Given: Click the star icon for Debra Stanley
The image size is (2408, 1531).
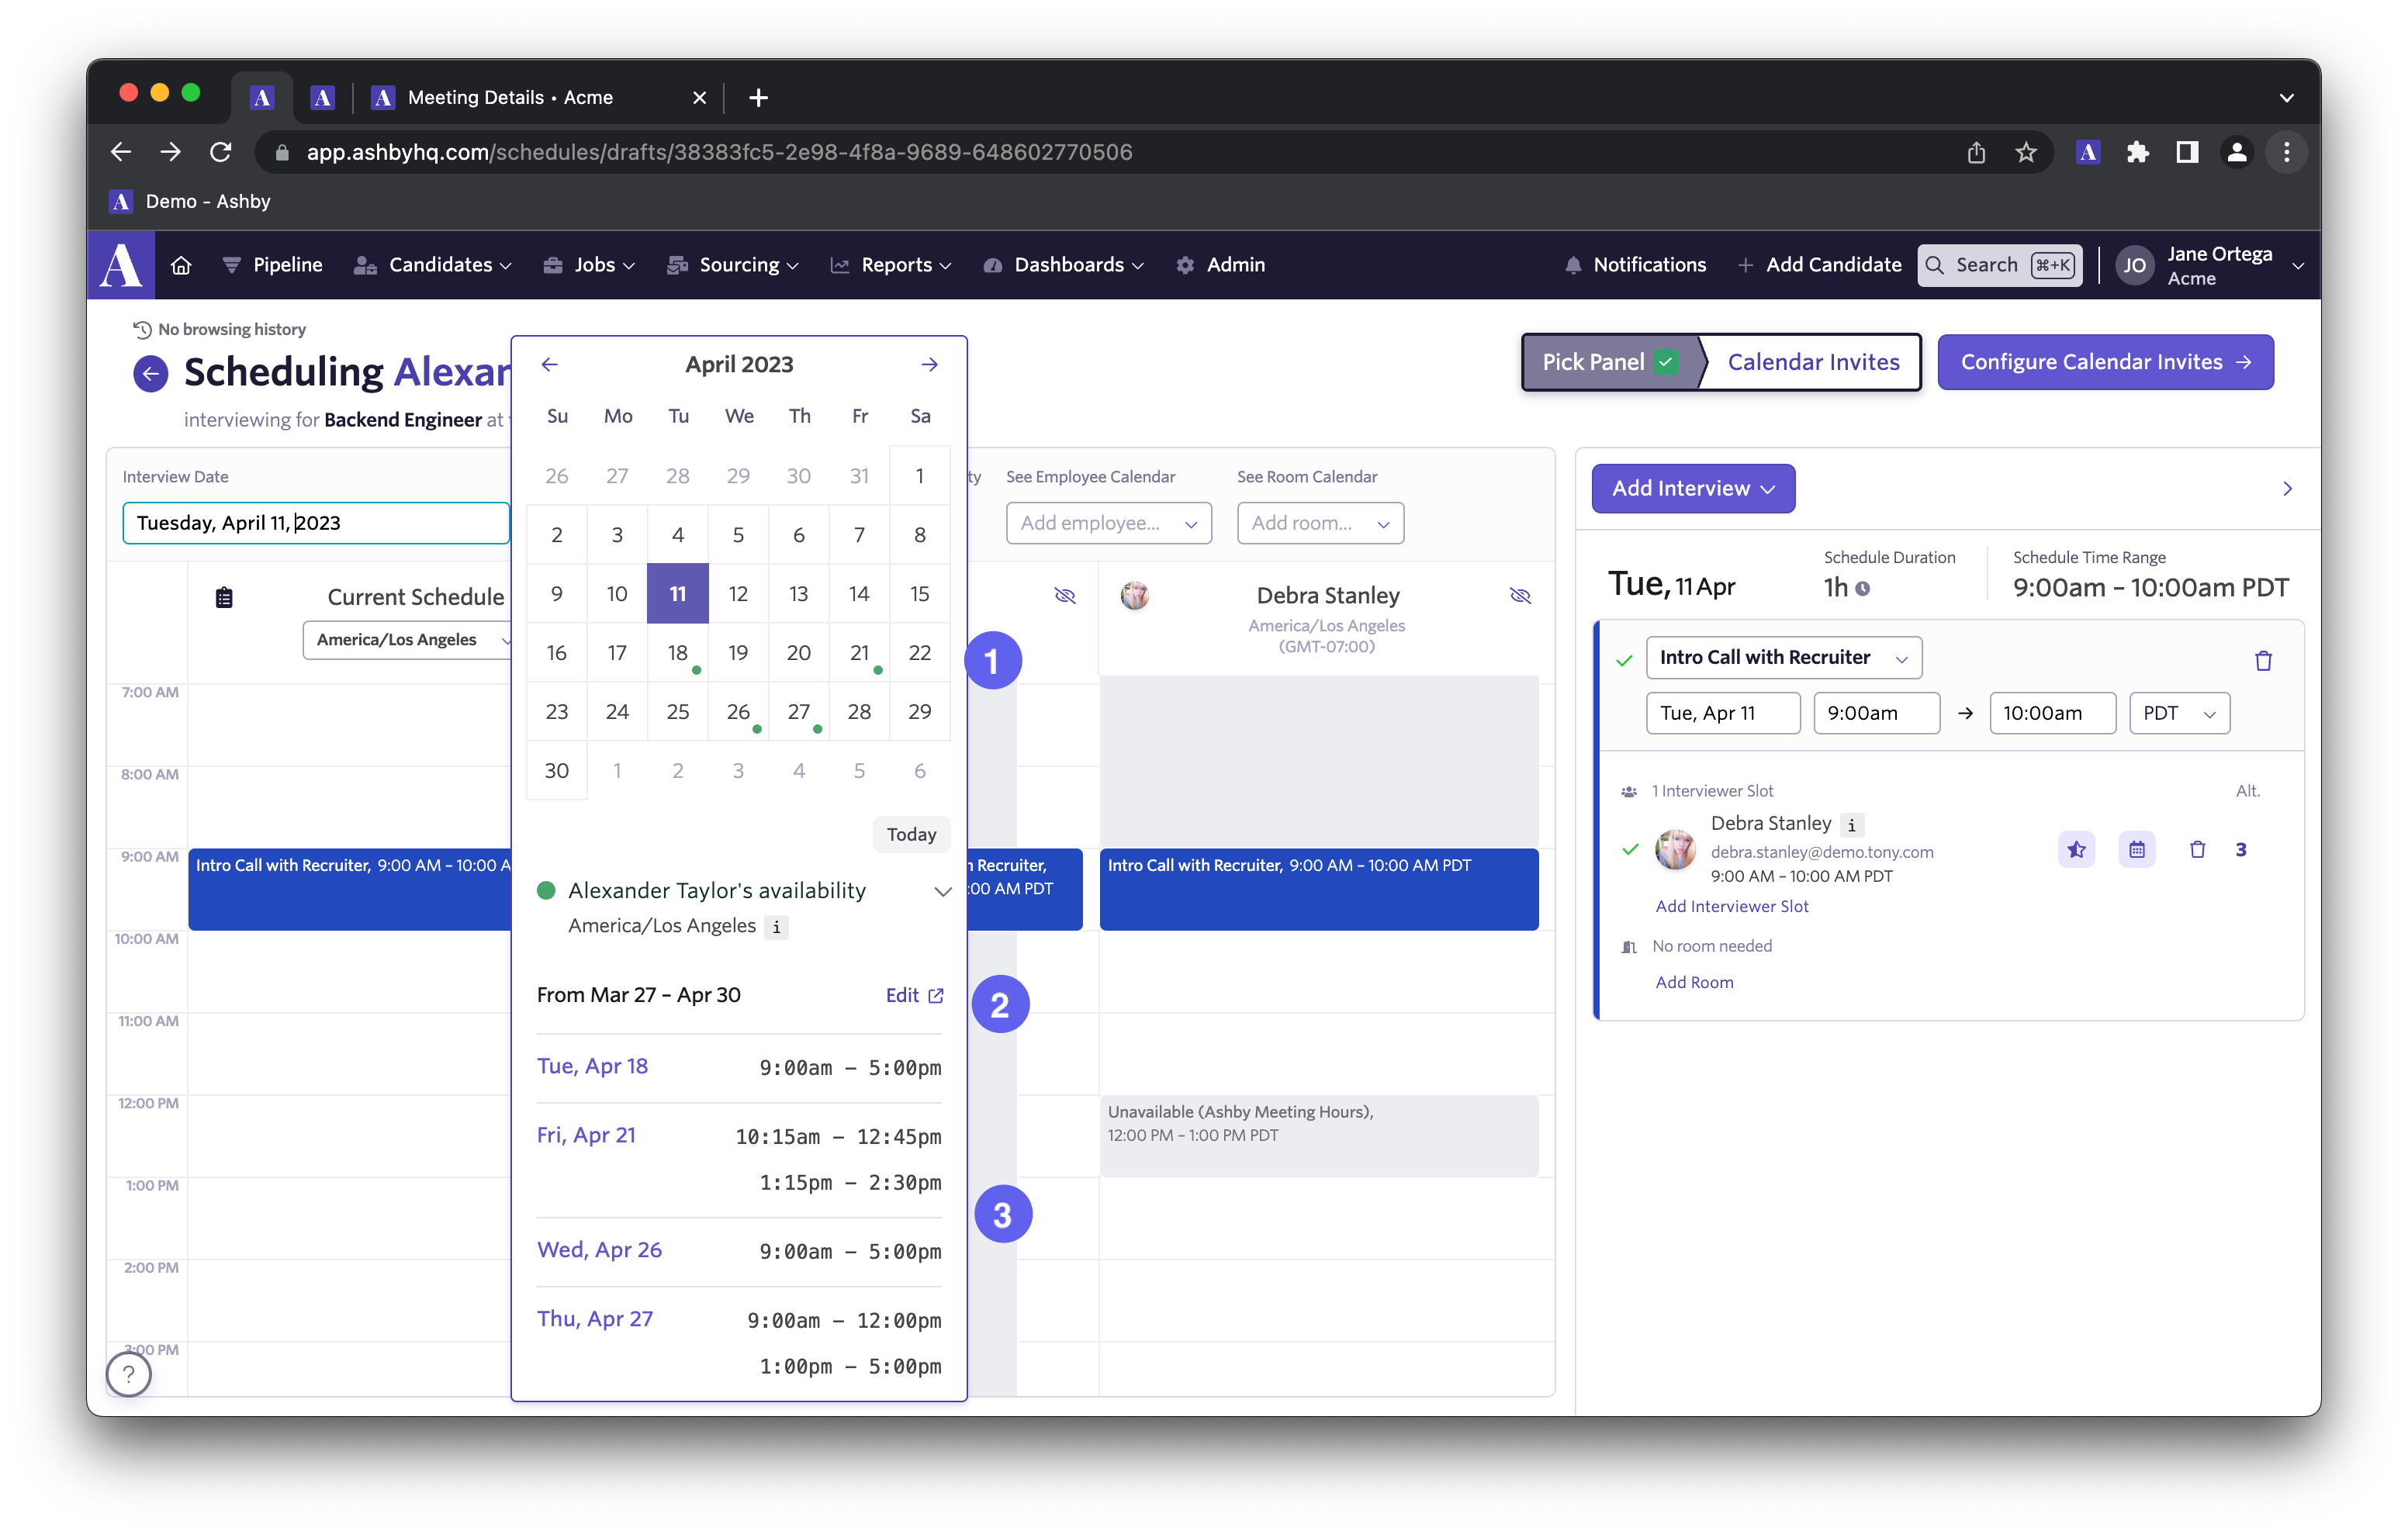Looking at the screenshot, I should (x=2076, y=849).
